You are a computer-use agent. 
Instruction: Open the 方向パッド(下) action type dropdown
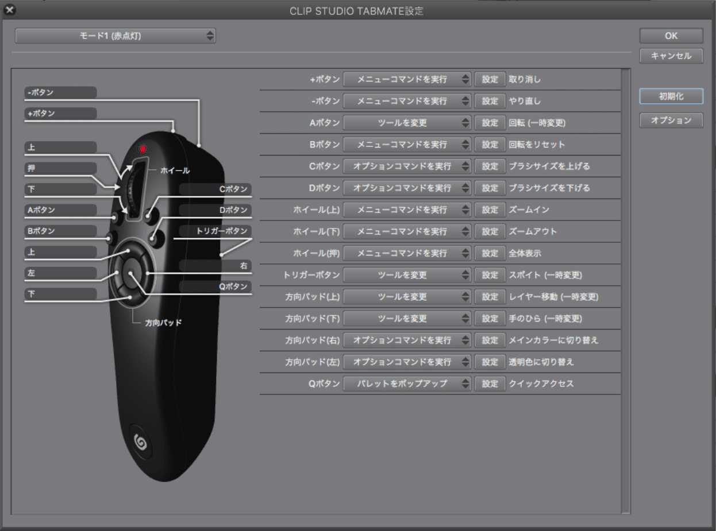click(x=407, y=319)
